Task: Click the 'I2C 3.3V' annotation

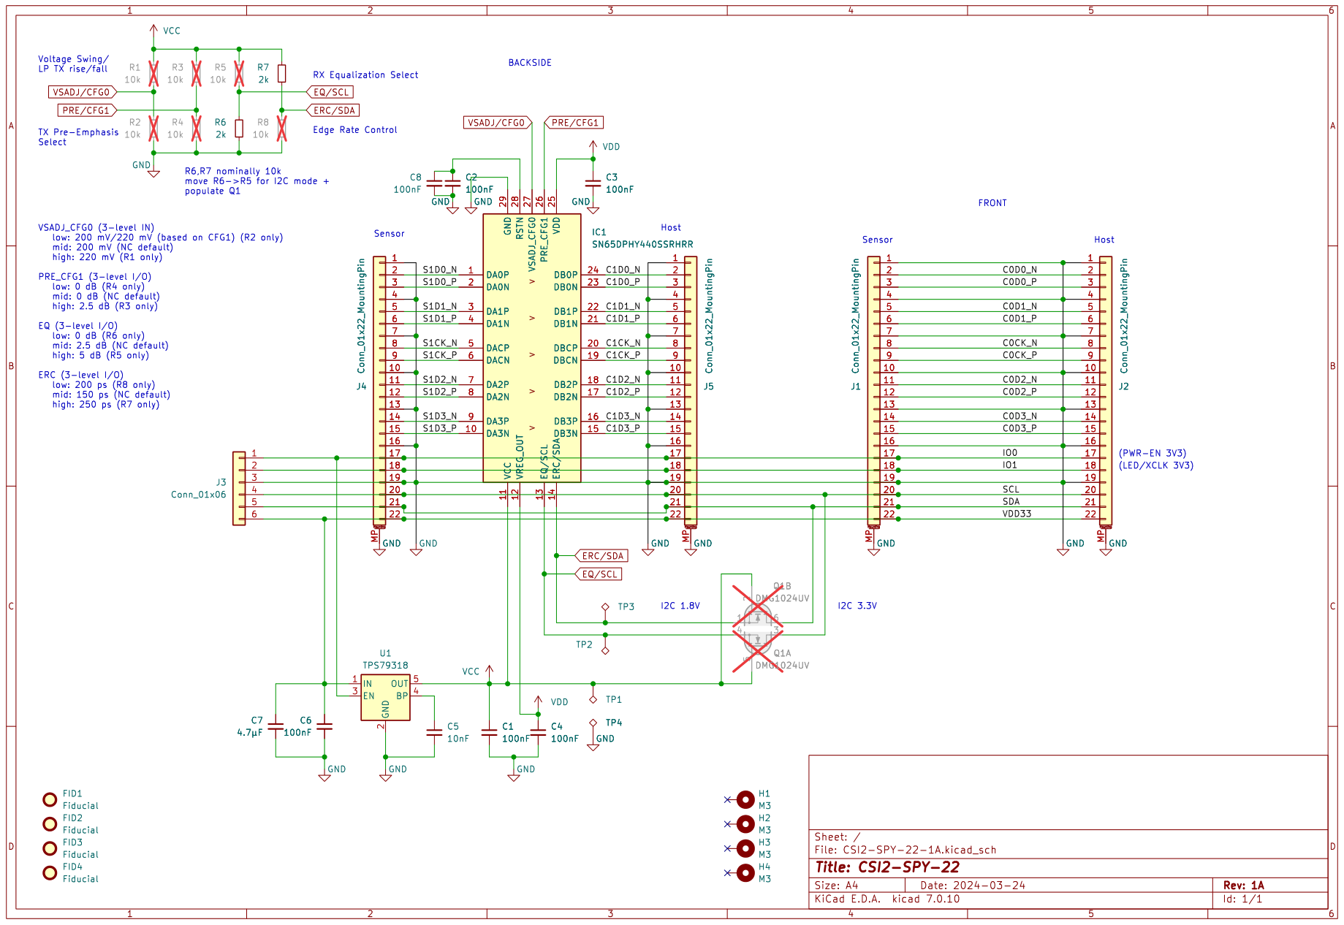Action: point(857,606)
